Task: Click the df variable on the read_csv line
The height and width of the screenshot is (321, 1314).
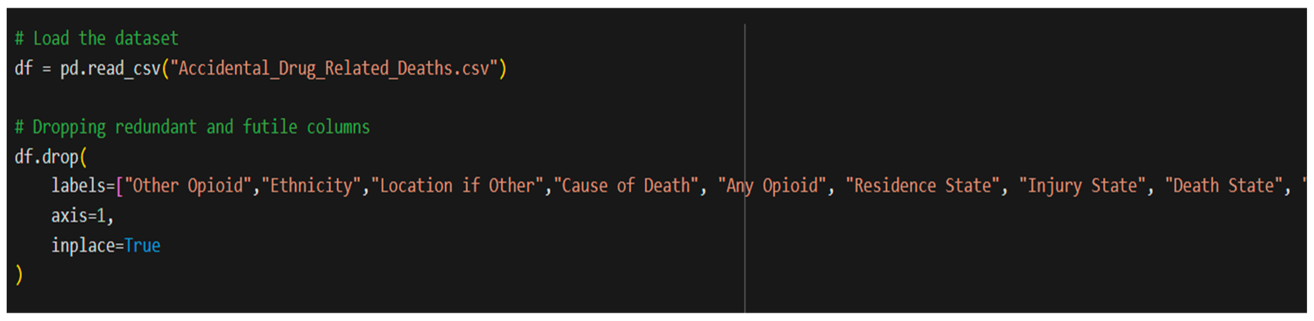Action: tap(23, 69)
